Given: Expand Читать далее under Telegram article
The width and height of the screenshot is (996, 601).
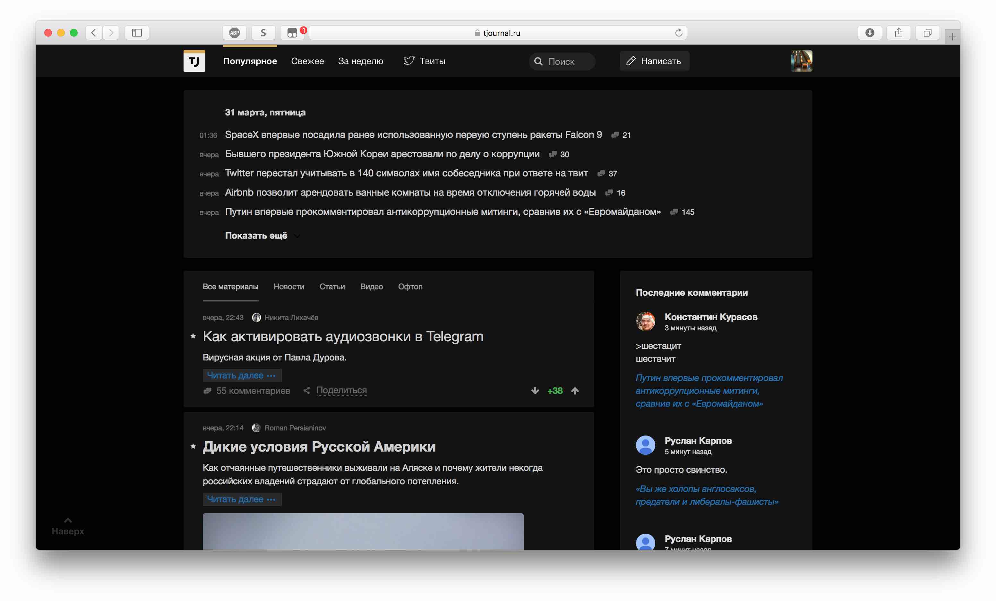Looking at the screenshot, I should pyautogui.click(x=242, y=375).
